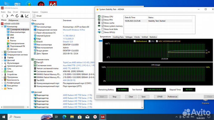214x120 pixels.
Task: Go back with AIDA64 back arrow
Action: coord(3,16)
